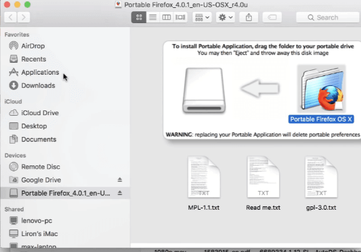Screen dimensions: 361x252
Task: Click the Remote Disc disc icon
Action: click(14, 167)
